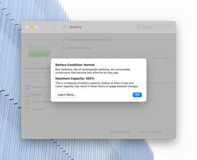Open the Schedule calendar icon
The height and width of the screenshot is (160, 197).
(x=28, y=109)
